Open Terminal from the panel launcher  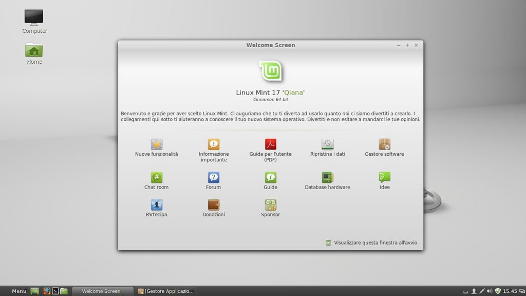55,291
